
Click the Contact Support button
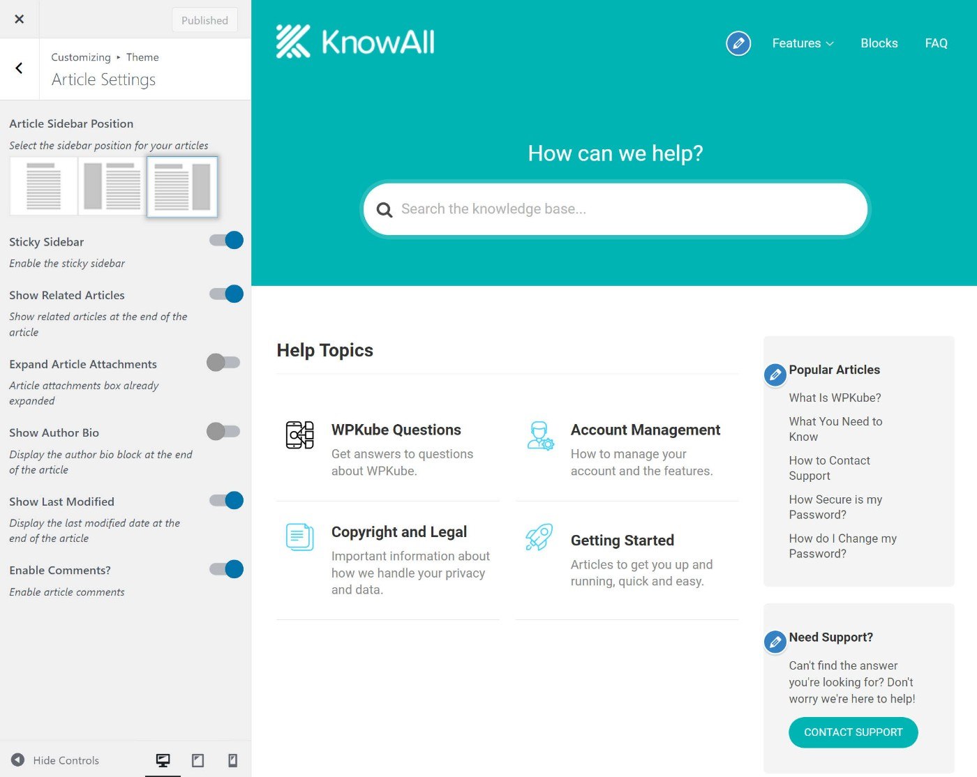coord(853,732)
